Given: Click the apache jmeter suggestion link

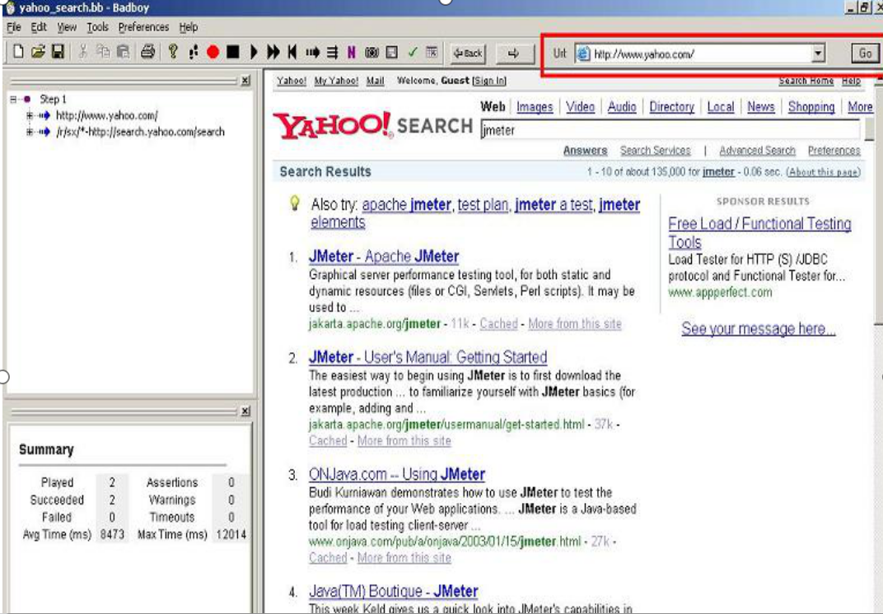Looking at the screenshot, I should tap(406, 204).
